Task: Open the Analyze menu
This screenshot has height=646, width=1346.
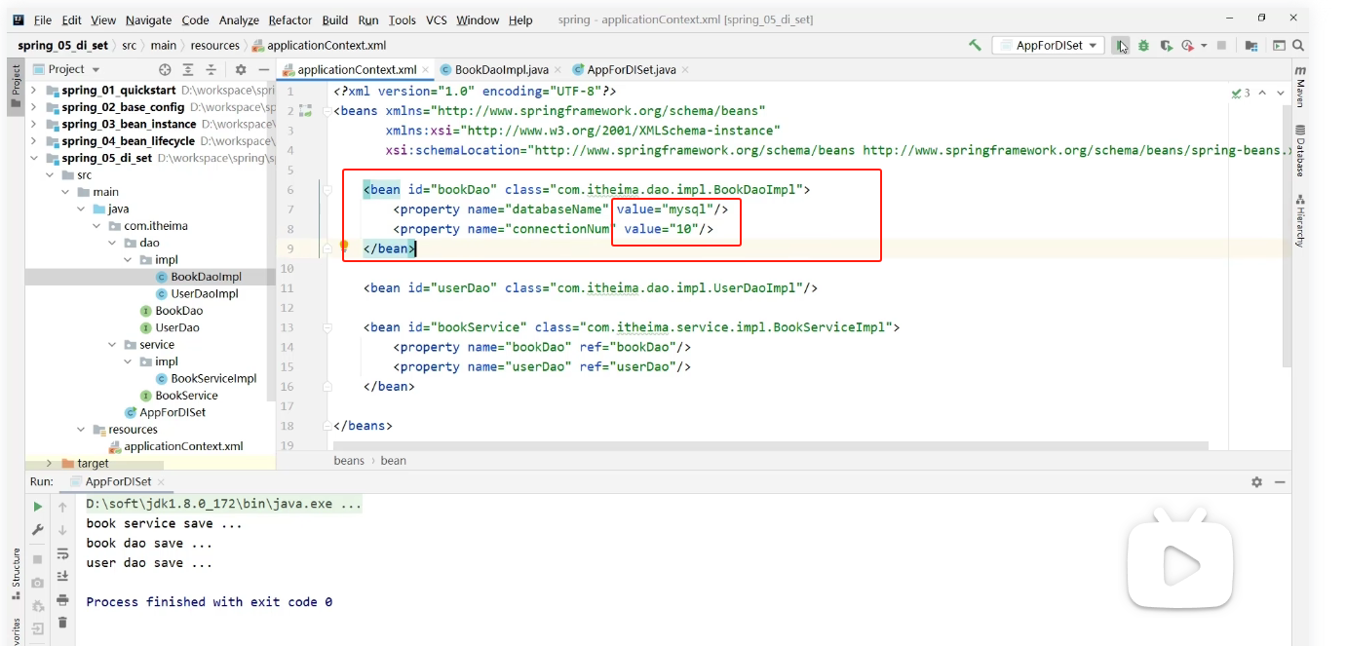Action: point(239,19)
